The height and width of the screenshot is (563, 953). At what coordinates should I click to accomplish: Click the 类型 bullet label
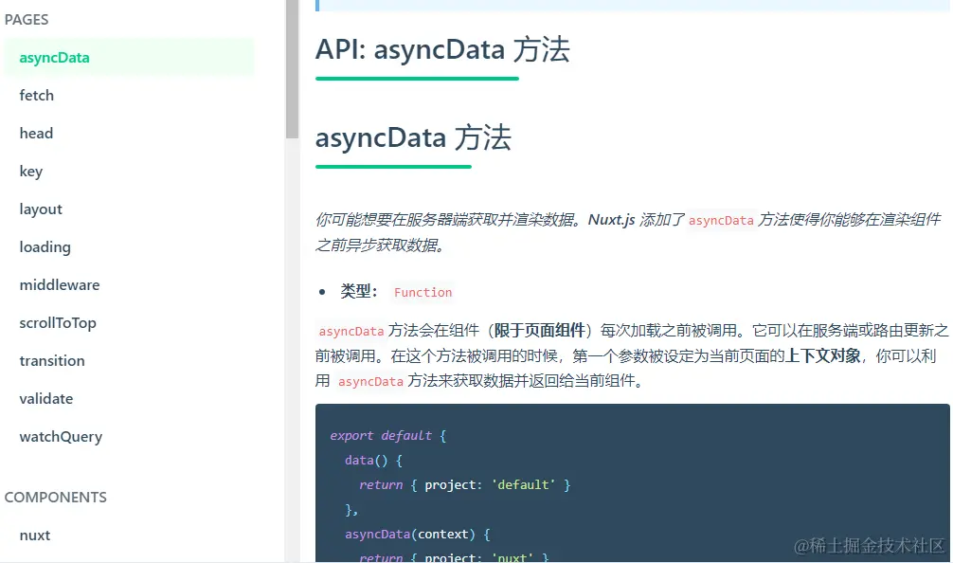pos(359,291)
